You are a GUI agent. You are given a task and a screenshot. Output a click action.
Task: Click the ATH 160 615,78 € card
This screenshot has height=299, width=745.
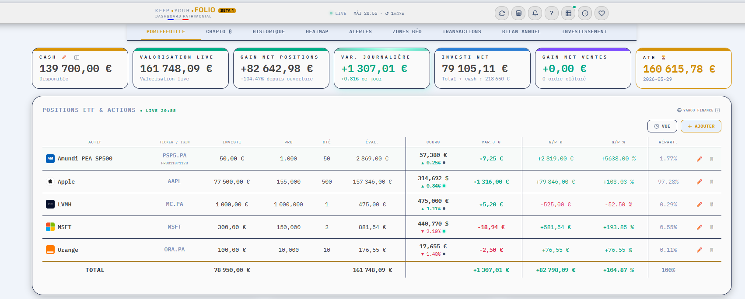coord(684,68)
